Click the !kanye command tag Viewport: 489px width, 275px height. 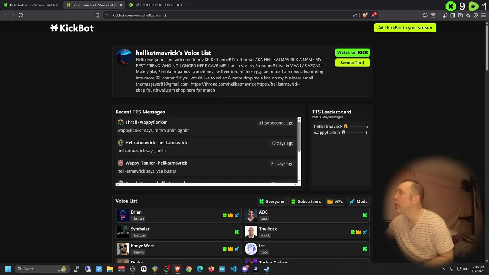138,252
